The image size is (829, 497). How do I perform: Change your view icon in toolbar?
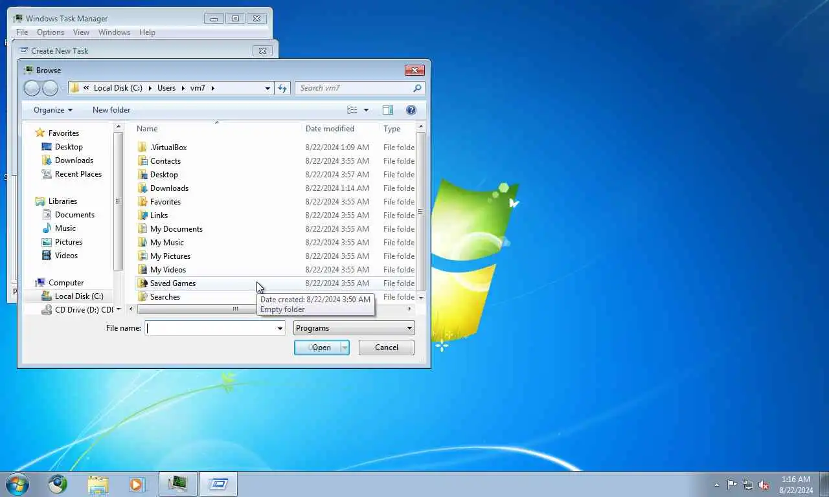tap(352, 110)
